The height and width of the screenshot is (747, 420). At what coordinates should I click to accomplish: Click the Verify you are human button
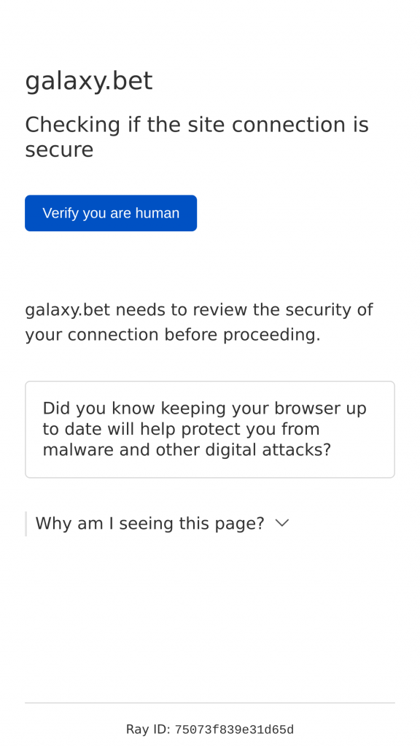[x=111, y=213]
